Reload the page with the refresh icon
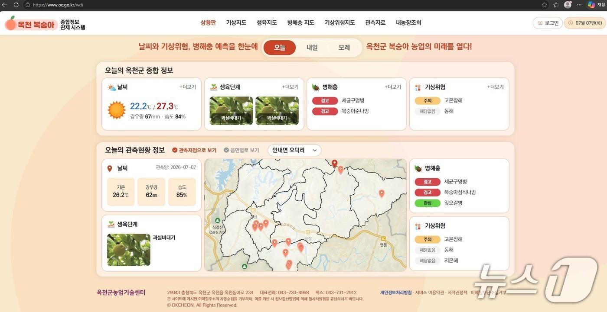 (x=16, y=5)
